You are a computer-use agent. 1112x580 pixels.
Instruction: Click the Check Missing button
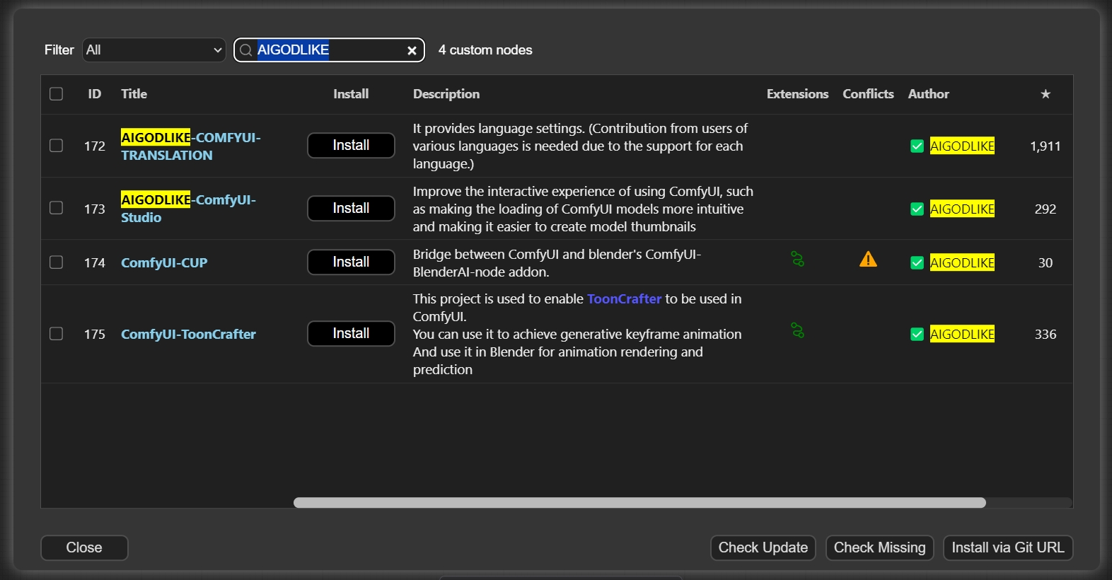click(x=880, y=548)
